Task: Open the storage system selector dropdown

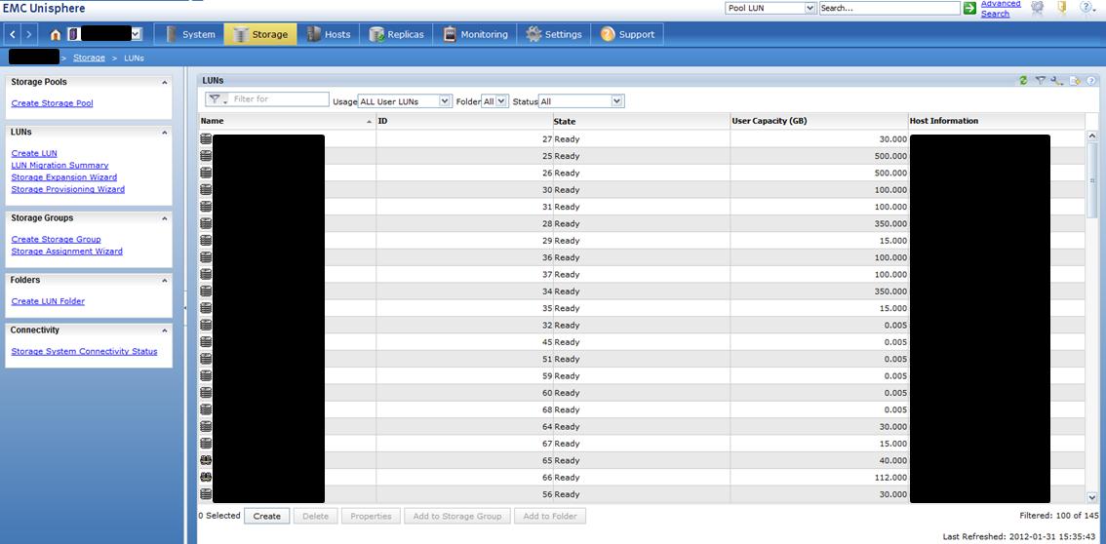Action: click(x=137, y=34)
